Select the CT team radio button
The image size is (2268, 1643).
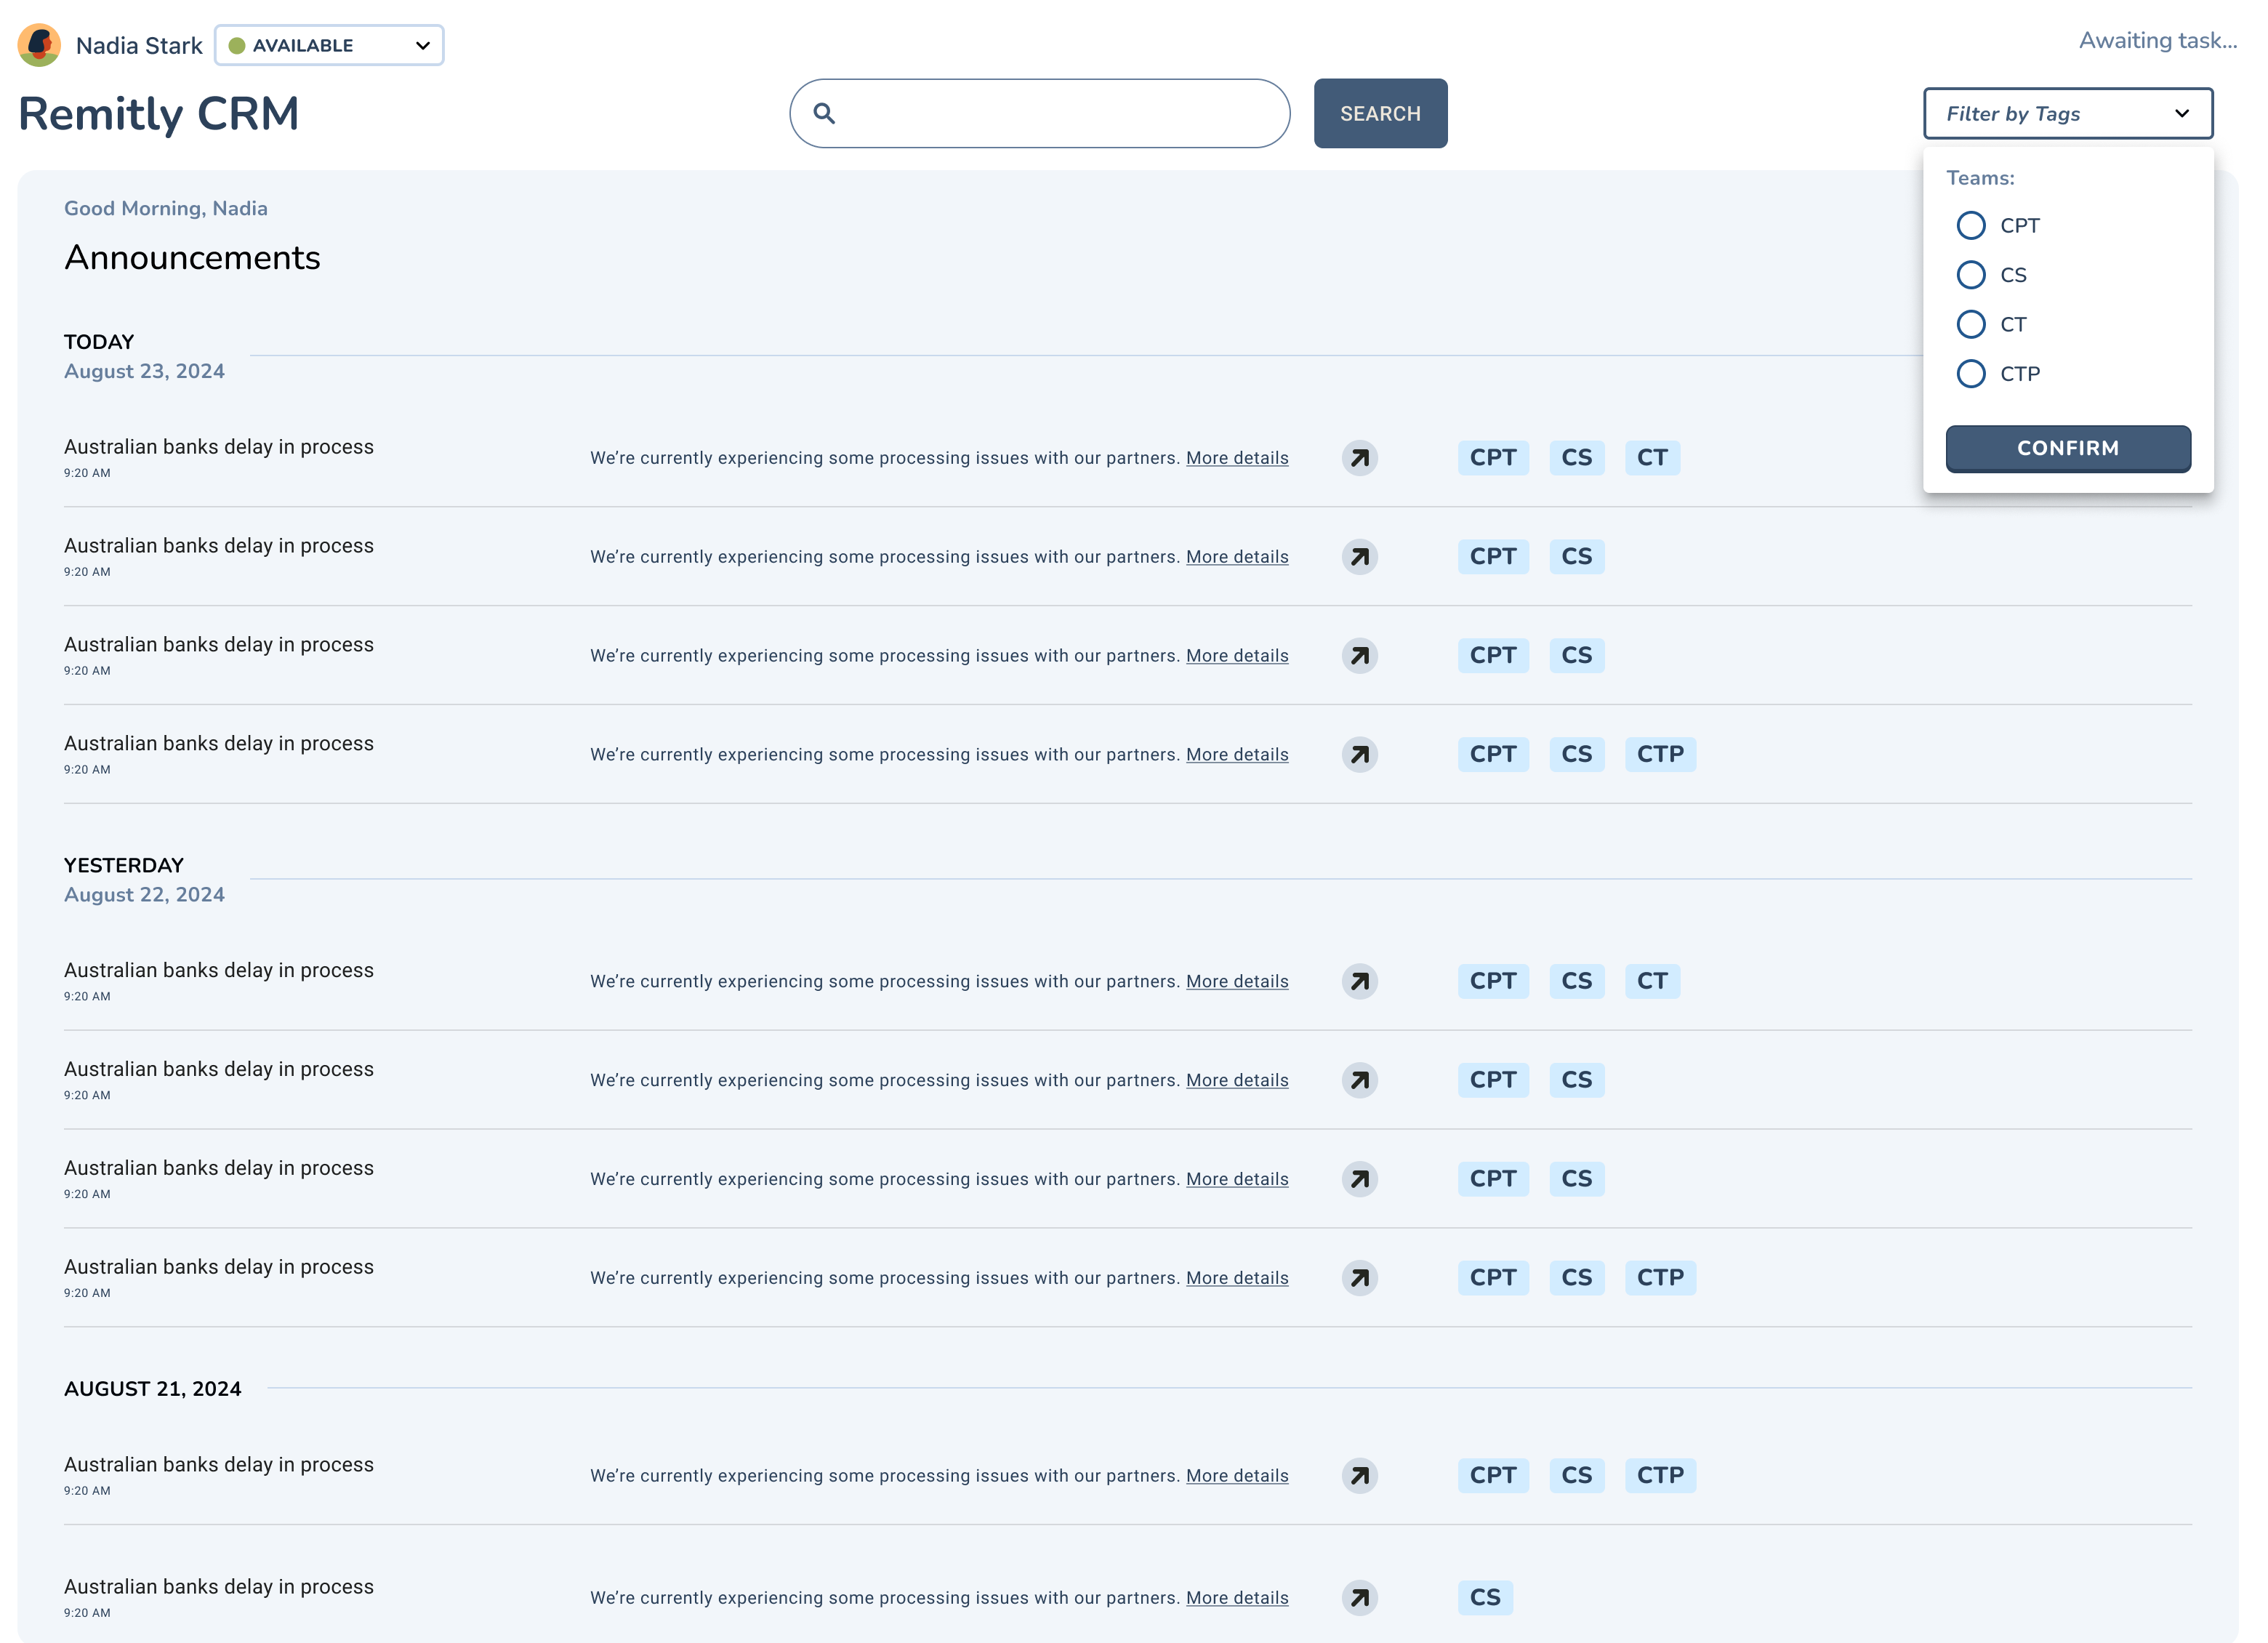(x=1971, y=324)
